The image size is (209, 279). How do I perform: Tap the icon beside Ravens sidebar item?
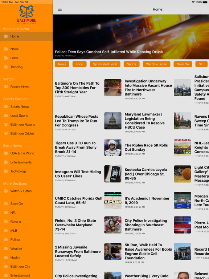click(x=6, y=222)
